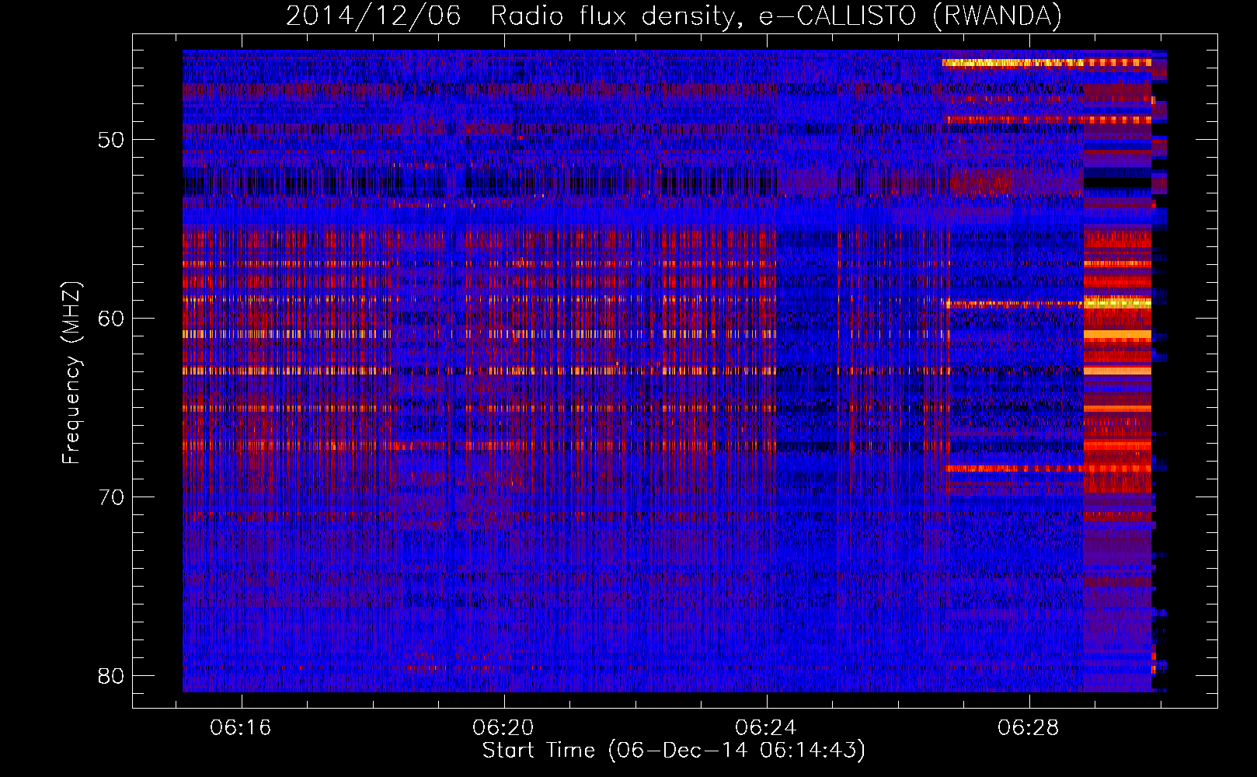The image size is (1257, 777).
Task: Click the 80 frequency tick label
Action: pyautogui.click(x=111, y=676)
